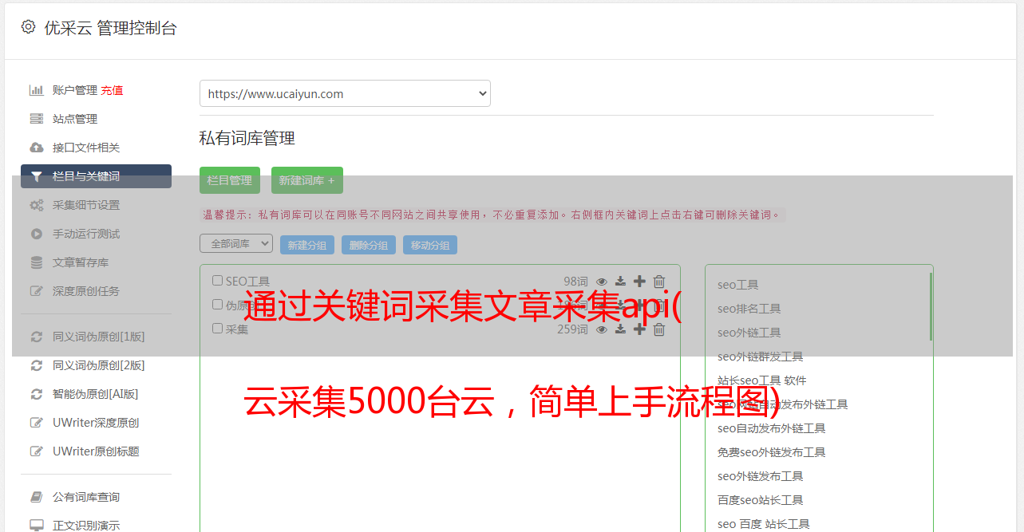Select keyword 免费seo外链发布工具

772,452
